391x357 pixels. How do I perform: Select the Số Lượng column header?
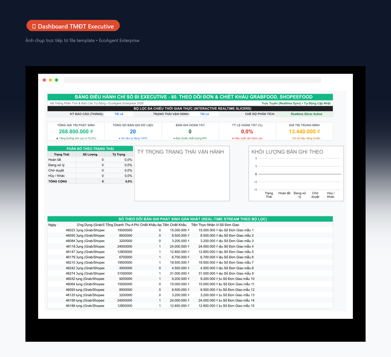click(90, 154)
